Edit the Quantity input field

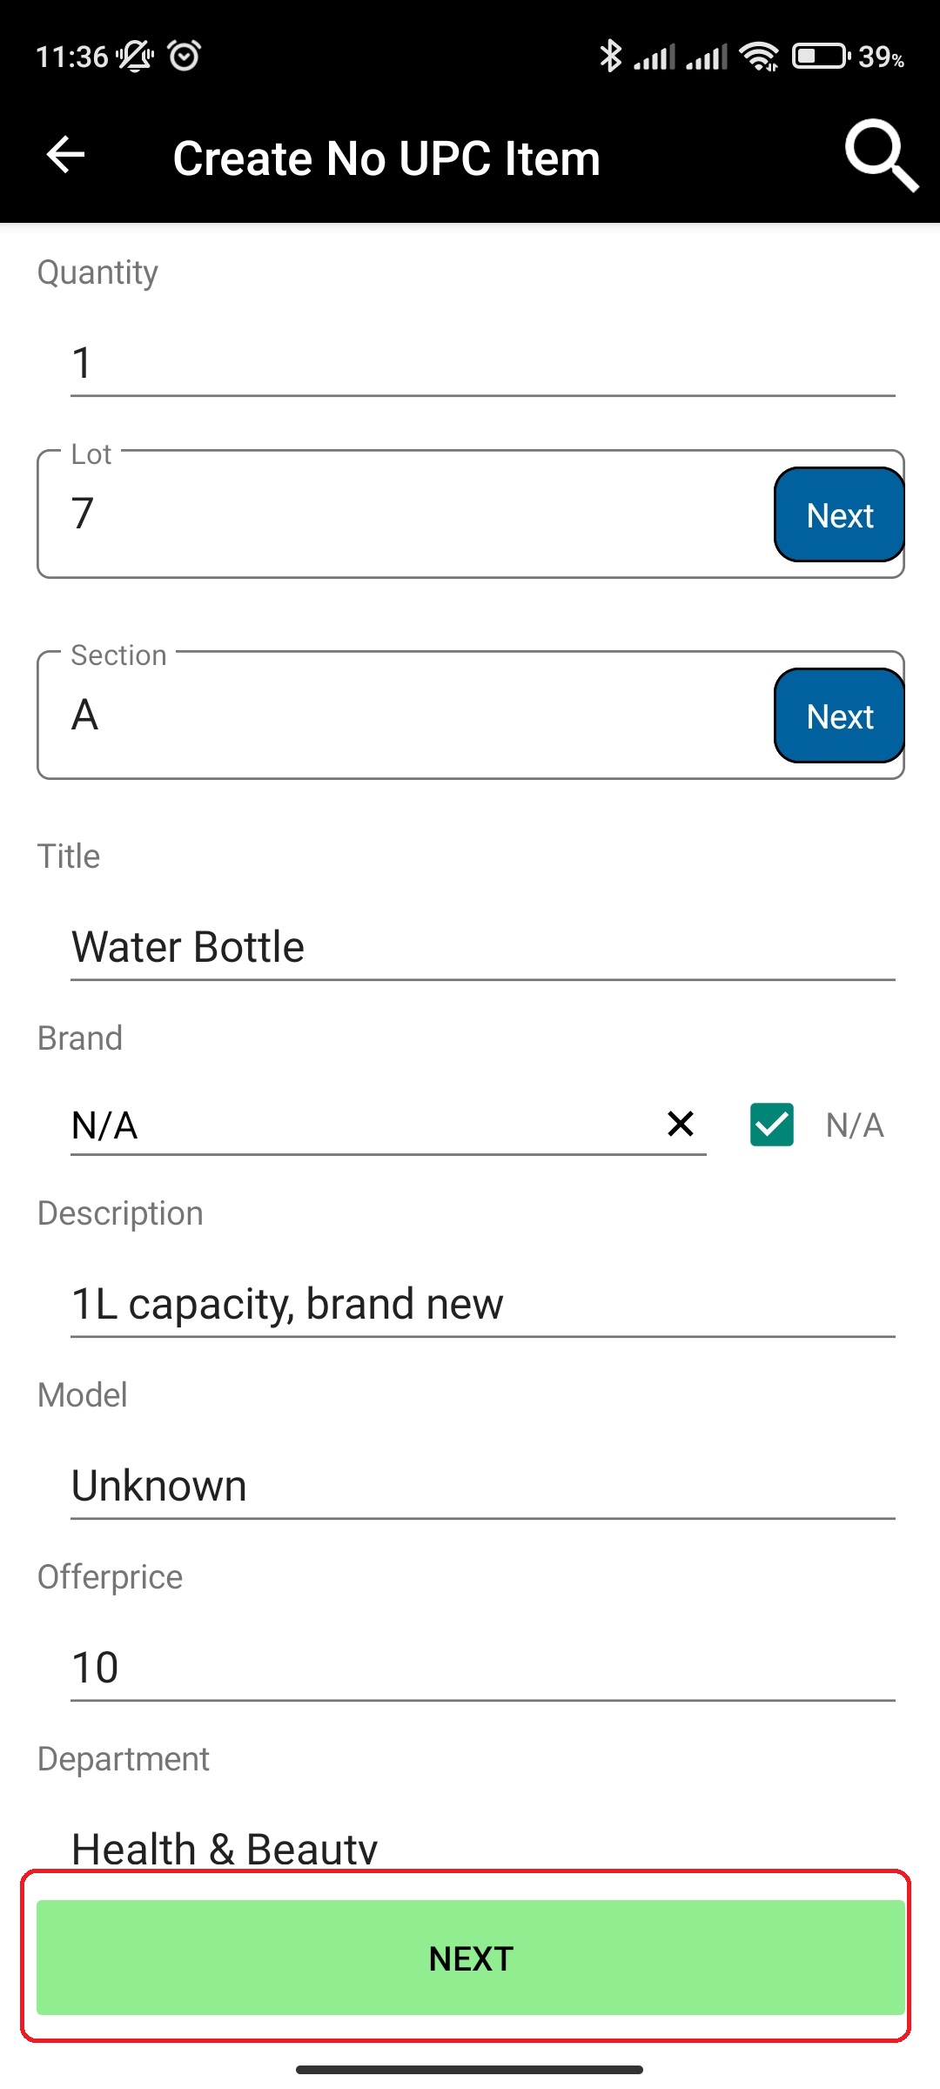click(x=483, y=362)
